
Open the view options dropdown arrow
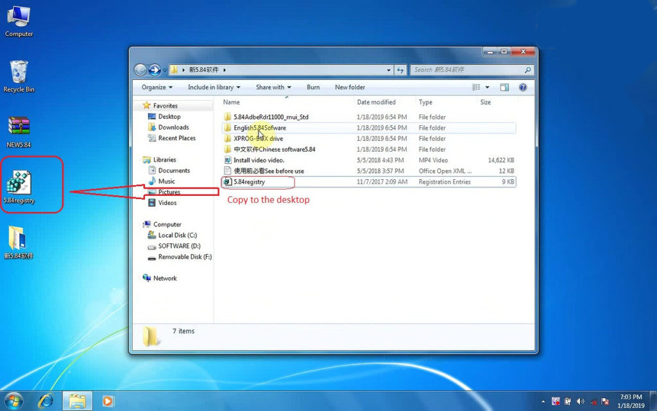tap(488, 87)
